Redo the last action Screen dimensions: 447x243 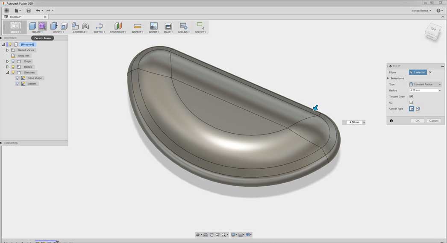click(x=48, y=11)
